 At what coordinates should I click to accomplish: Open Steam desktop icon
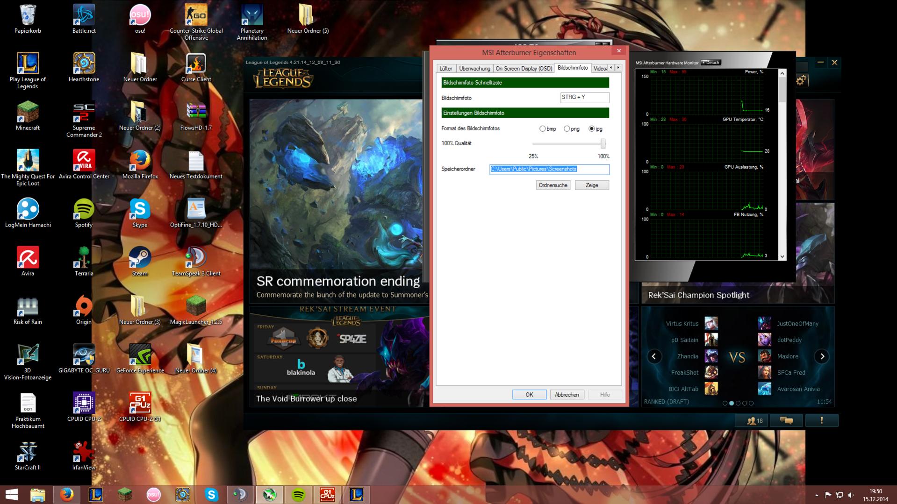pyautogui.click(x=140, y=262)
